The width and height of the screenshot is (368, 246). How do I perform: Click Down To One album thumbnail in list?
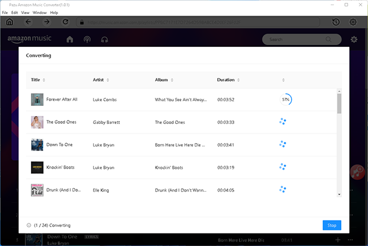coord(37,145)
